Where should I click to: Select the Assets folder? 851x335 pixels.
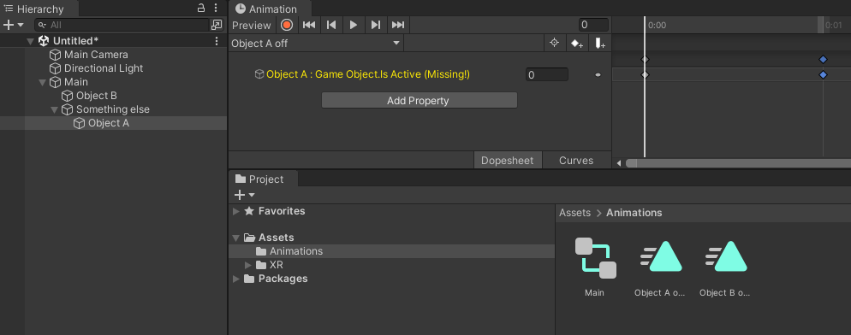point(277,238)
